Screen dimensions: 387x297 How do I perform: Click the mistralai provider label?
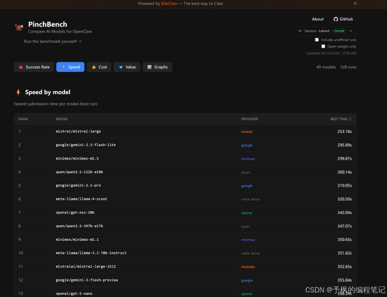(x=248, y=267)
